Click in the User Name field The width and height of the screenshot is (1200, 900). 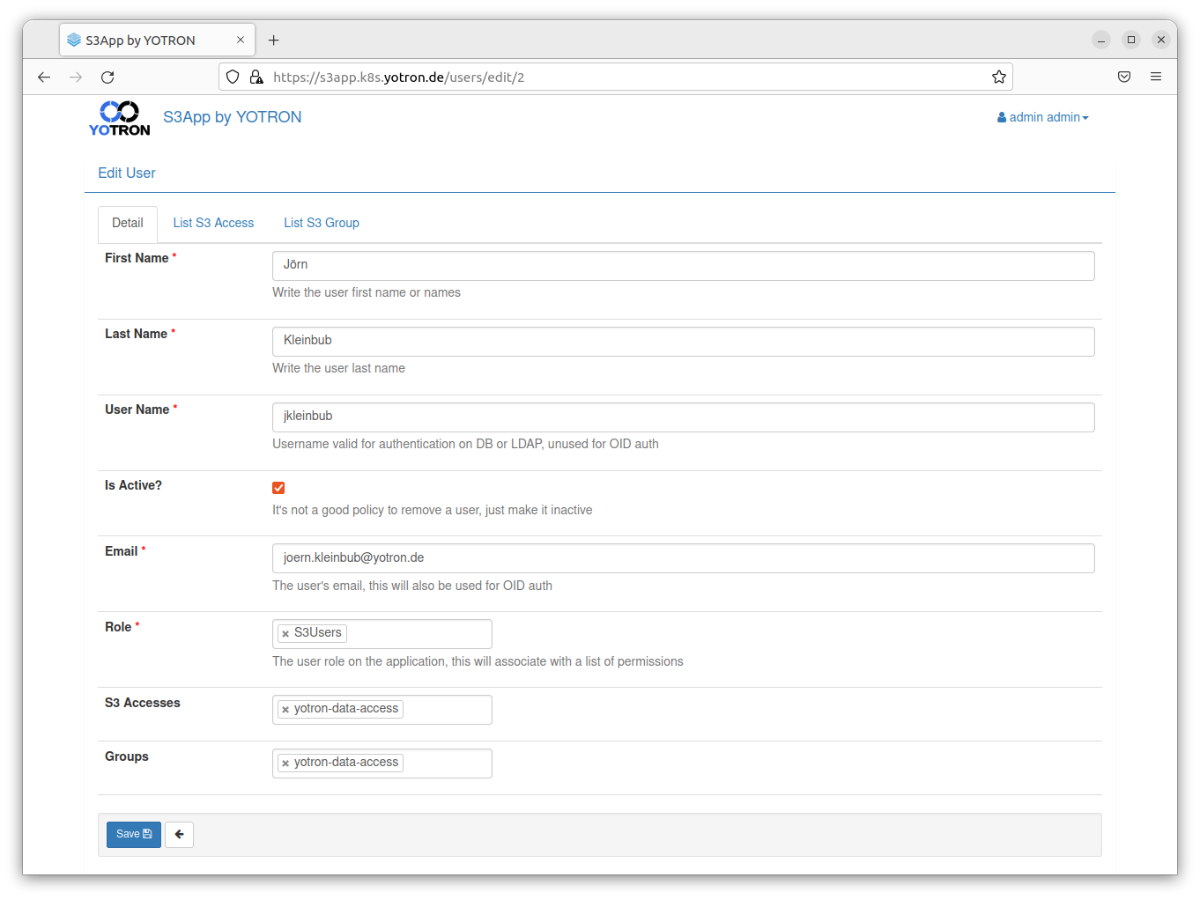[x=684, y=417]
